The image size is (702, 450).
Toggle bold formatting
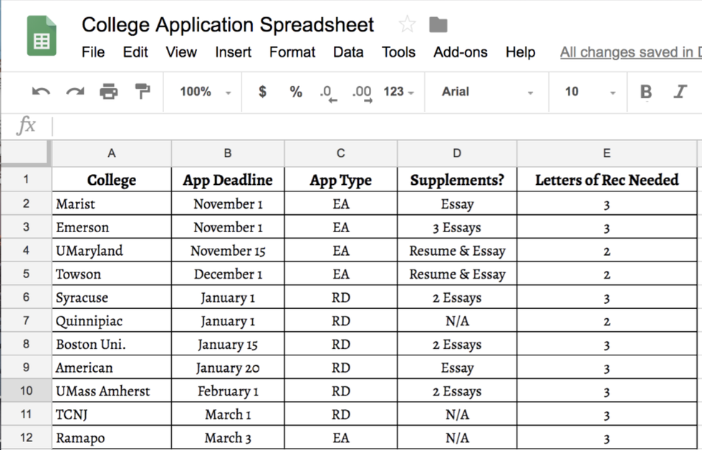click(646, 92)
